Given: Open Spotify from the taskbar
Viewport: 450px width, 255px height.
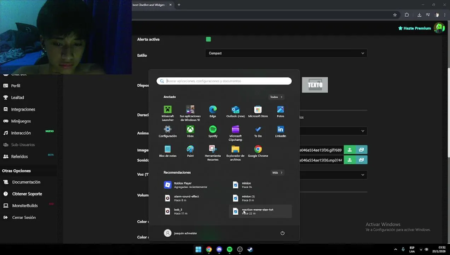Looking at the screenshot, I should coord(230,249).
